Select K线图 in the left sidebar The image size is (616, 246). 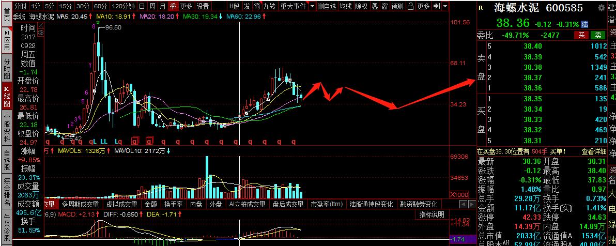pyautogui.click(x=7, y=96)
